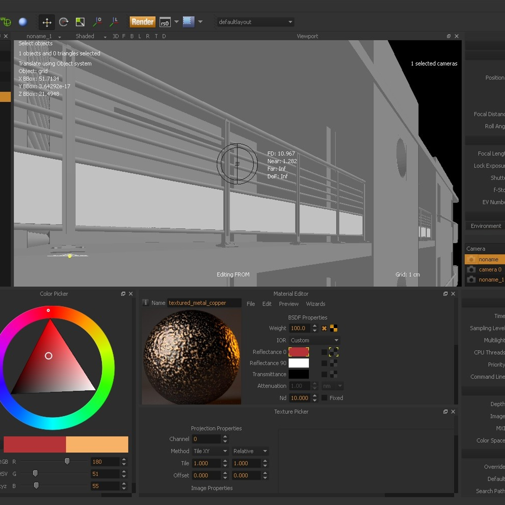The height and width of the screenshot is (505, 505).
Task: Click the rs0 render settings icon
Action: click(x=165, y=22)
